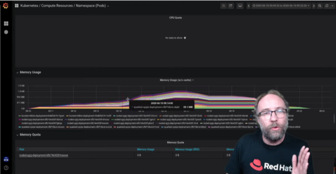This screenshot has width=336, height=174.
Task: Open the Configuration gear in the sidebar
Action: click(x=6, y=32)
